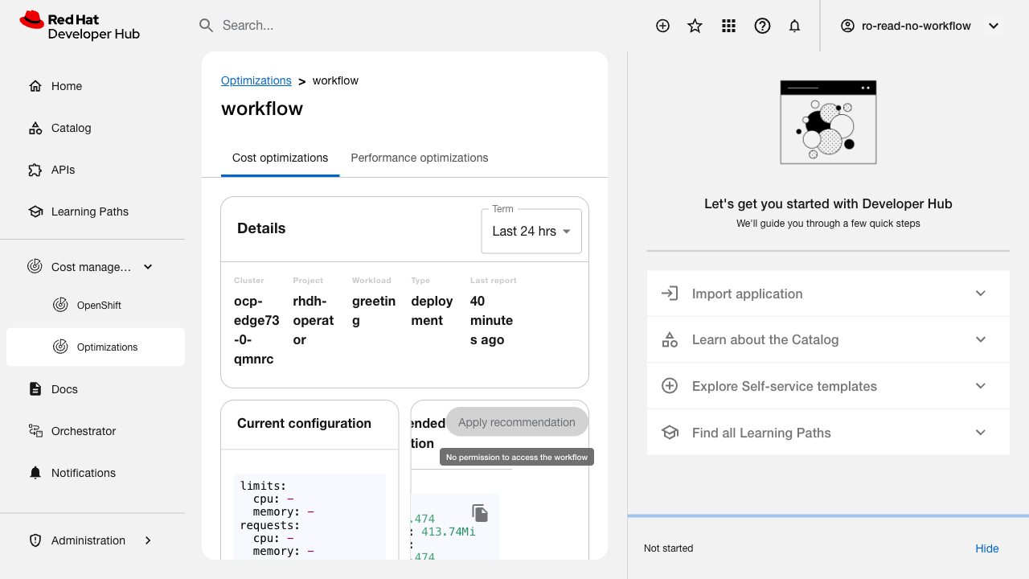Click the Learning Paths graduation cap icon
1029x579 pixels.
click(x=35, y=211)
